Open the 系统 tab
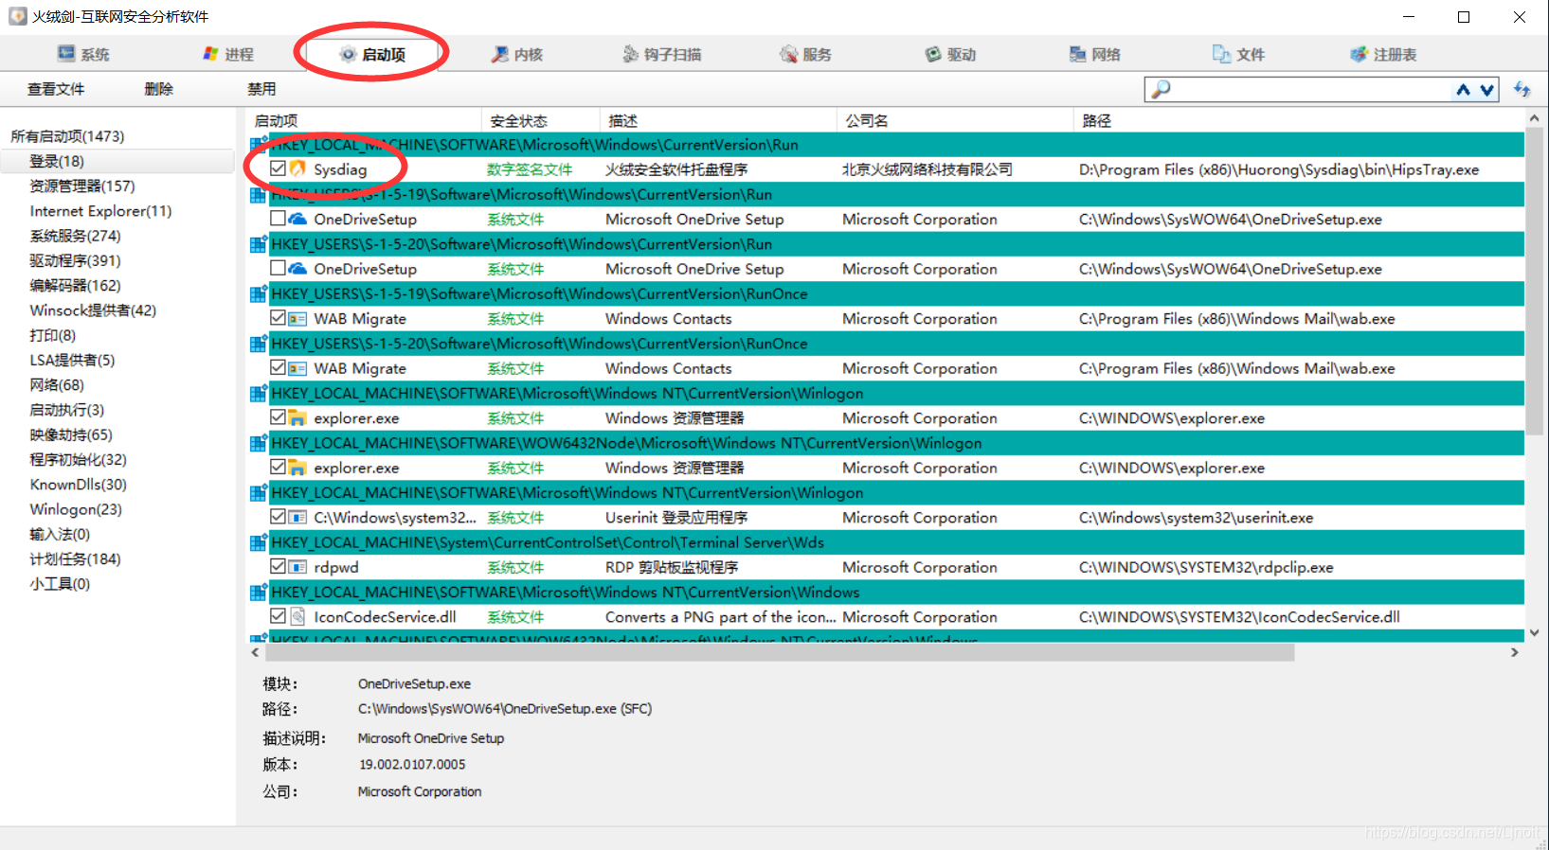 click(83, 54)
